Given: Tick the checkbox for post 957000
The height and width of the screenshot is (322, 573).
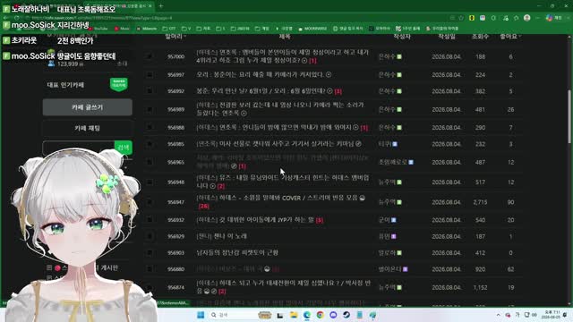Looking at the screenshot, I should 150,56.
